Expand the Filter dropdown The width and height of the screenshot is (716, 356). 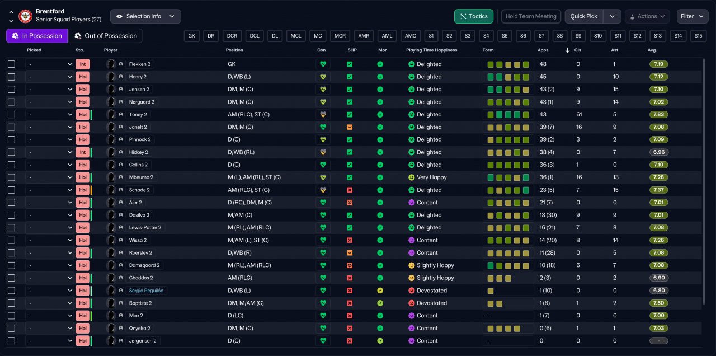click(693, 16)
